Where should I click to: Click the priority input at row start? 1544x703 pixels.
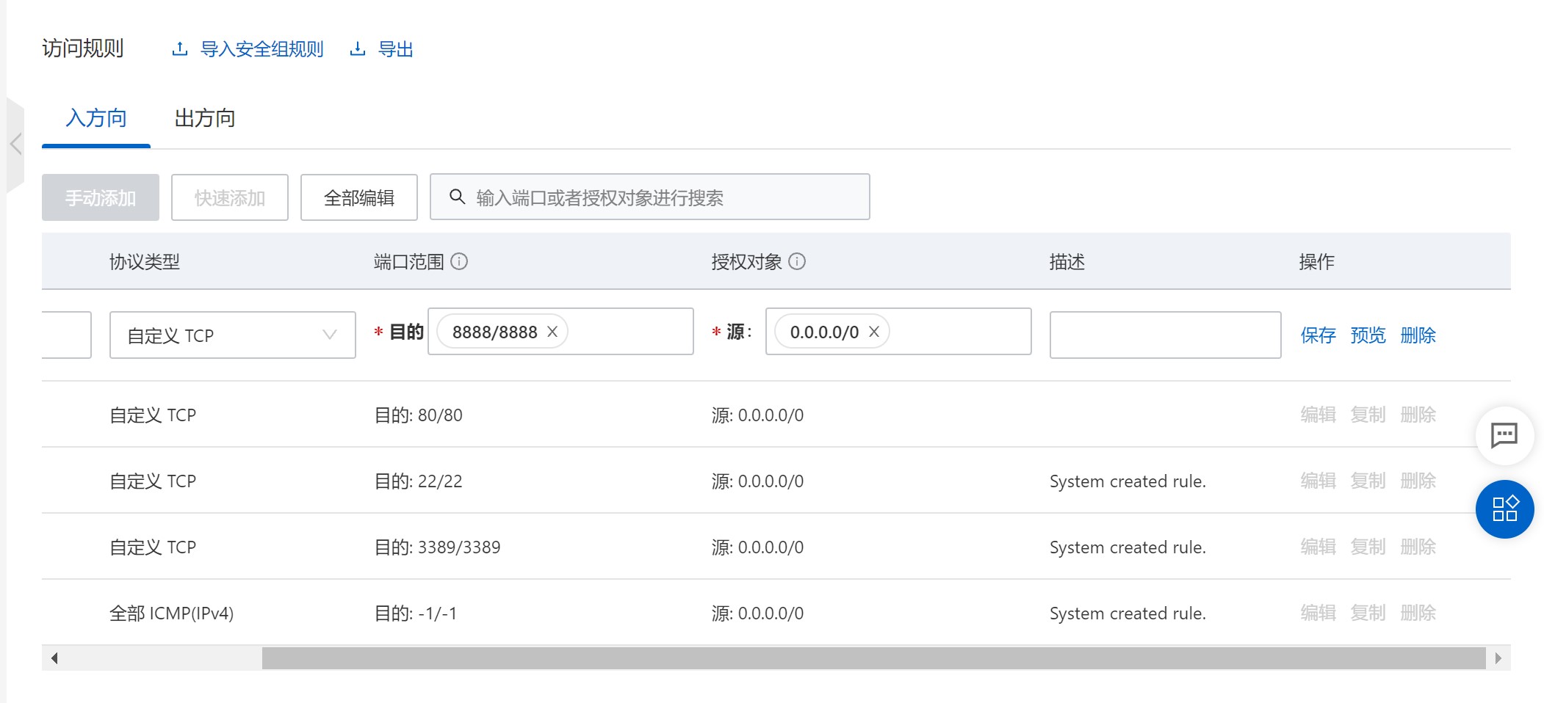(67, 335)
